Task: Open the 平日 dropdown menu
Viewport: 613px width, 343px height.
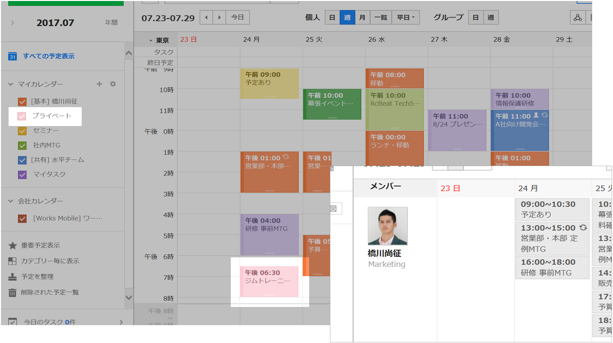Action: (406, 18)
